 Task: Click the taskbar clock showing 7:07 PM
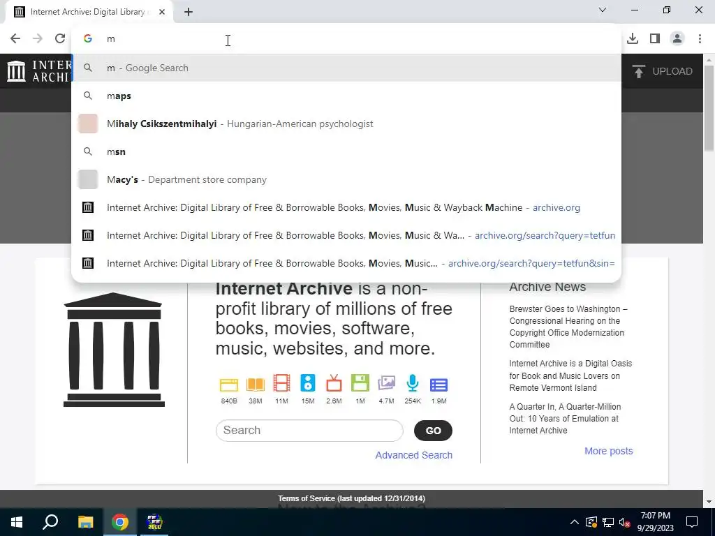(x=655, y=522)
